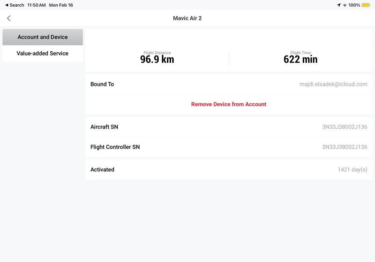The image size is (375, 262).
Task: Click the Aircraft SN label
Action: (104, 127)
